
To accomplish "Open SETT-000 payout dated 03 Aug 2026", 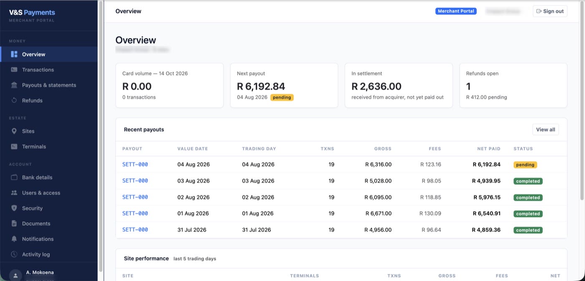I will pyautogui.click(x=135, y=181).
